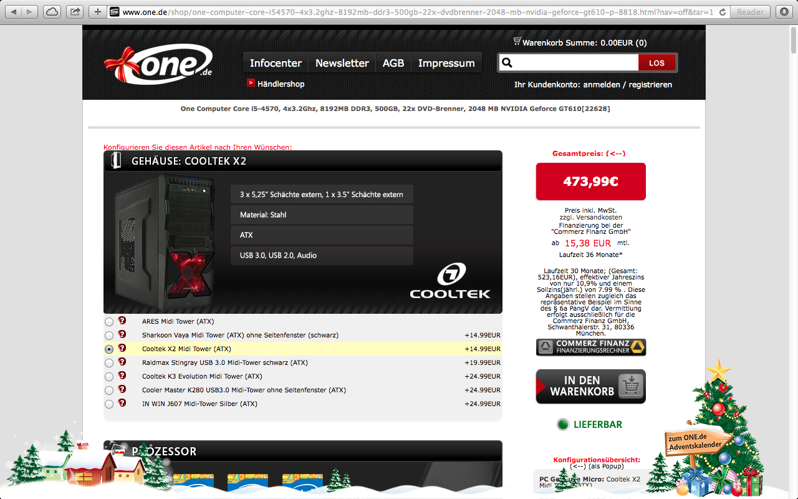The height and width of the screenshot is (499, 798).
Task: Click the anmelden link
Action: pos(602,85)
